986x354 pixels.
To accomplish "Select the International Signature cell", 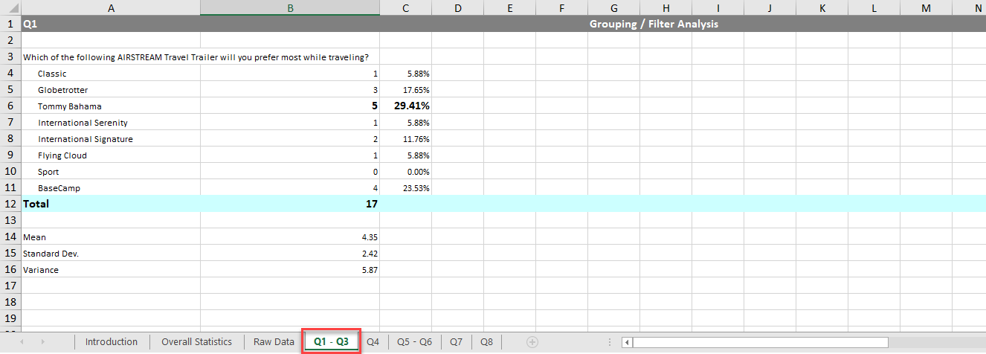I will tap(111, 139).
